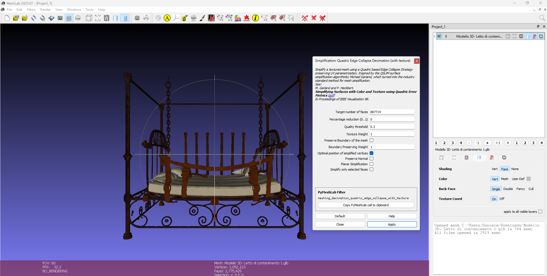Toggle the Show Axis icon

pos(146,18)
